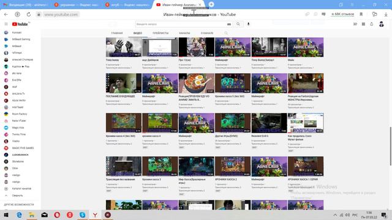
Task: Open Mail app from taskbar
Action: tap(45, 215)
